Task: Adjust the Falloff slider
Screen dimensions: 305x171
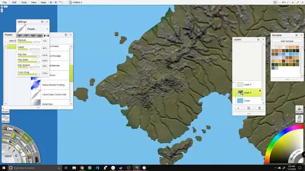Action: pos(29,49)
